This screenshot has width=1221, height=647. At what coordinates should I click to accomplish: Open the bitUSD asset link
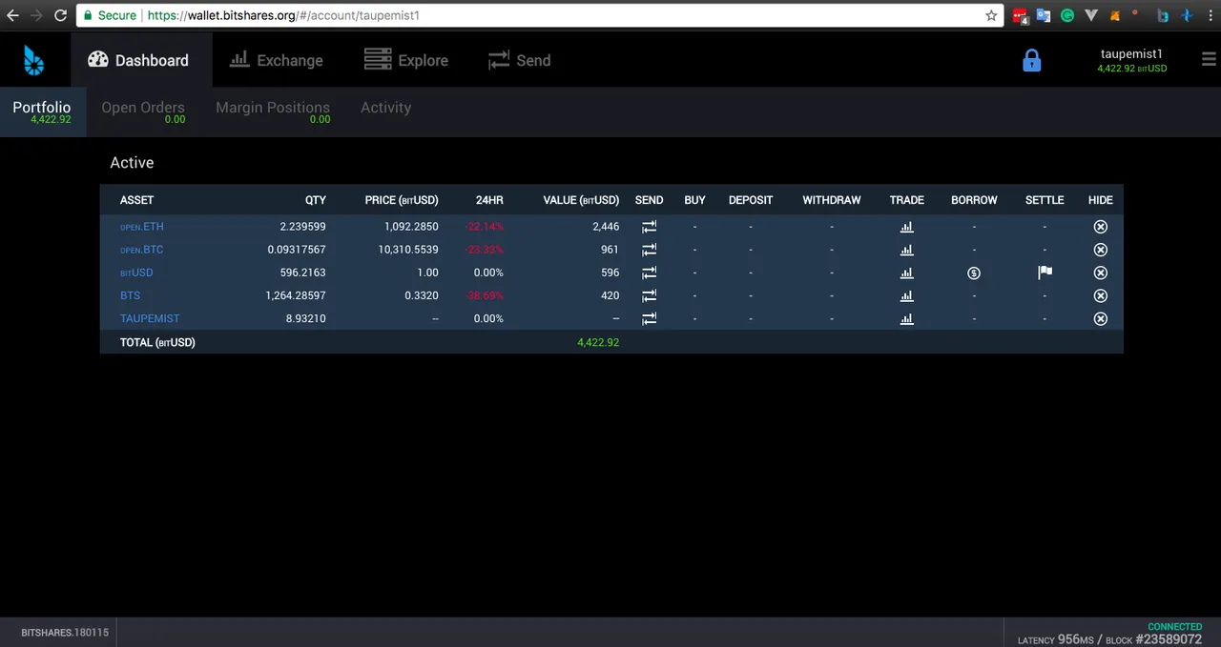[x=136, y=273]
